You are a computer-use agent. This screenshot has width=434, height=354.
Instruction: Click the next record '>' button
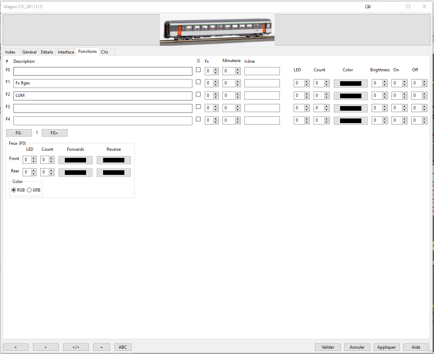click(x=46, y=347)
